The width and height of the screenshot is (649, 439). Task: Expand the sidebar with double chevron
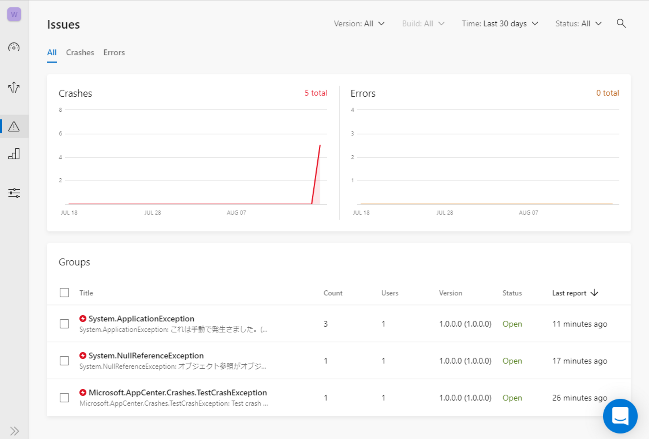14,431
